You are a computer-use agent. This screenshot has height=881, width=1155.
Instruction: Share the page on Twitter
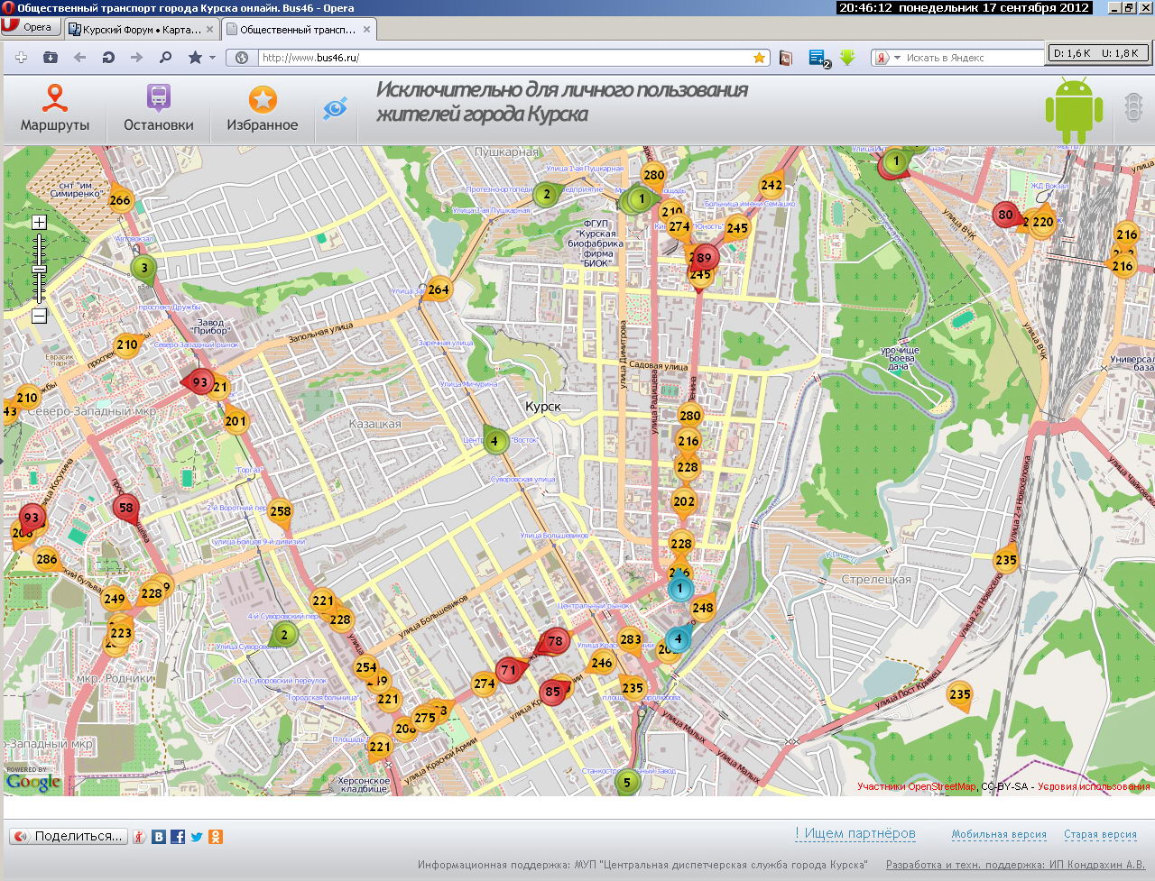(x=197, y=837)
